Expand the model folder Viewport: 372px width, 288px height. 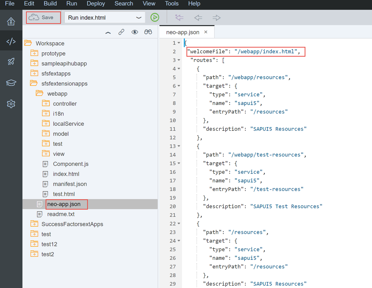pyautogui.click(x=46, y=134)
